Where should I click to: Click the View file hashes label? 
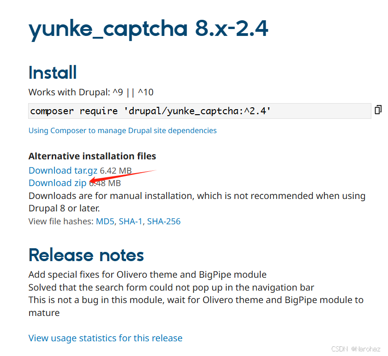click(60, 222)
